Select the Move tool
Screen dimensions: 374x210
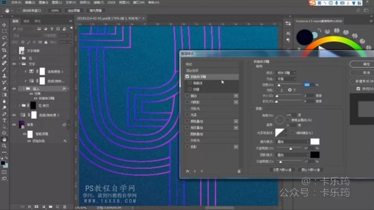(4, 25)
